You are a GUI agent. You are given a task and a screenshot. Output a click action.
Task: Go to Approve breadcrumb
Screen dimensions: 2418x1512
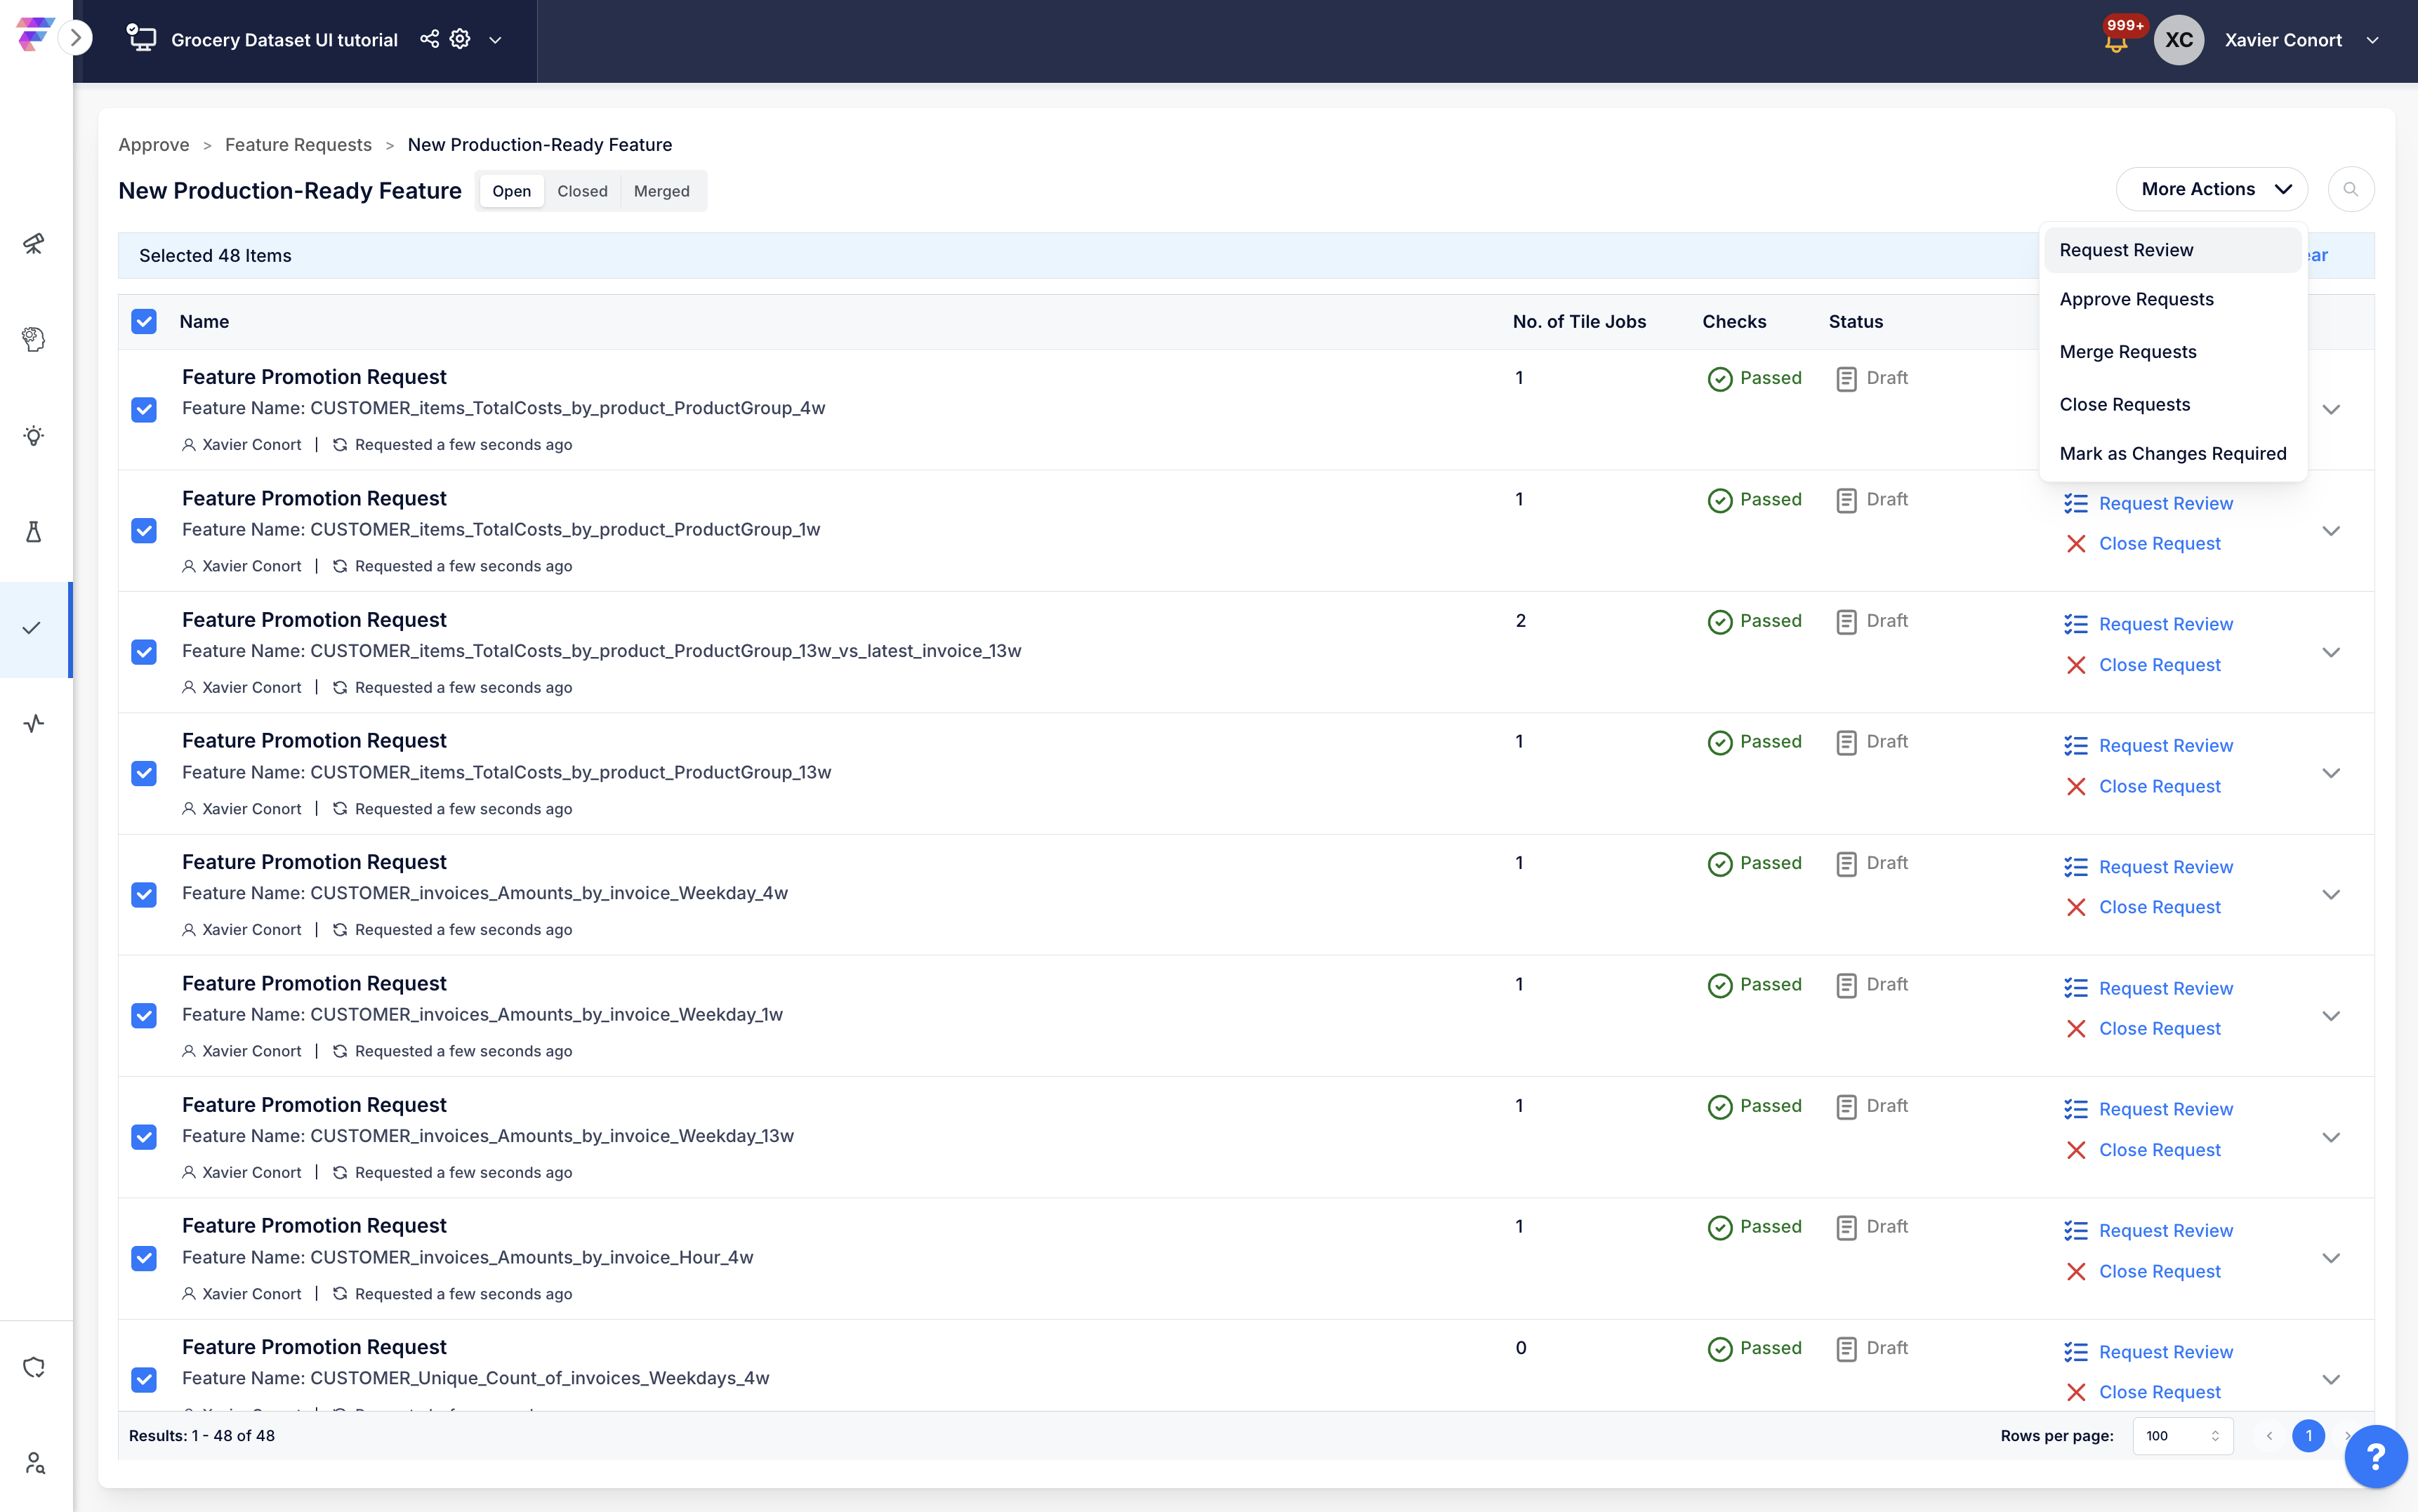tap(153, 145)
